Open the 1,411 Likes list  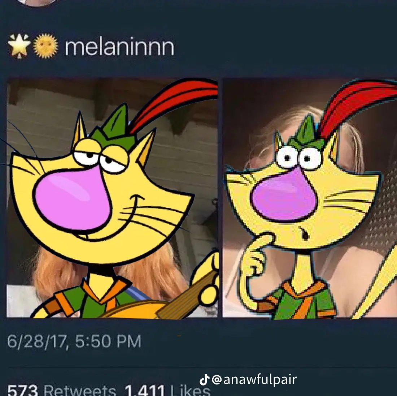tap(167, 390)
